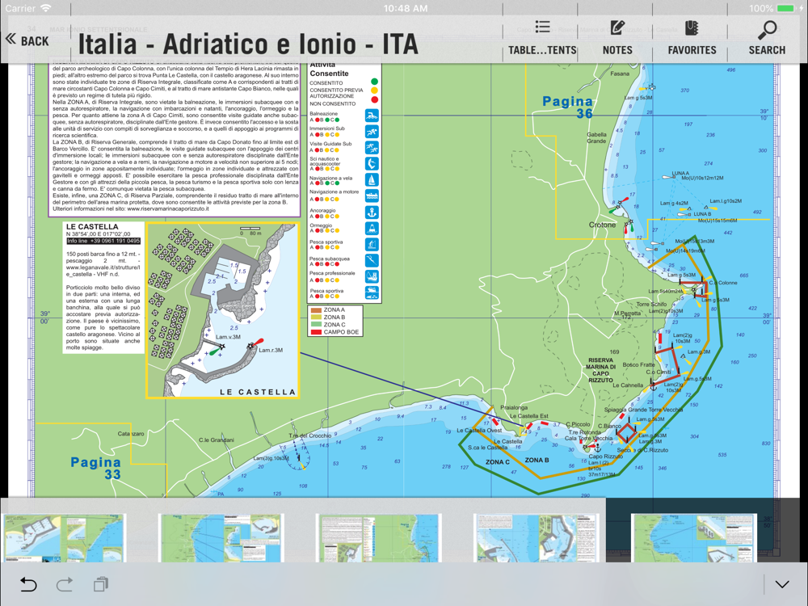Tap the ZONA A color swatch
This screenshot has height=606, width=808.
click(316, 309)
